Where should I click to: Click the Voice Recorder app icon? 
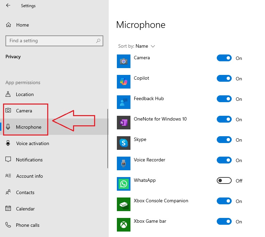coord(123,163)
